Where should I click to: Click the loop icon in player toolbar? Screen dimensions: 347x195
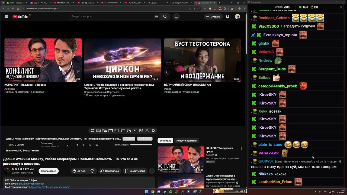(92, 131)
